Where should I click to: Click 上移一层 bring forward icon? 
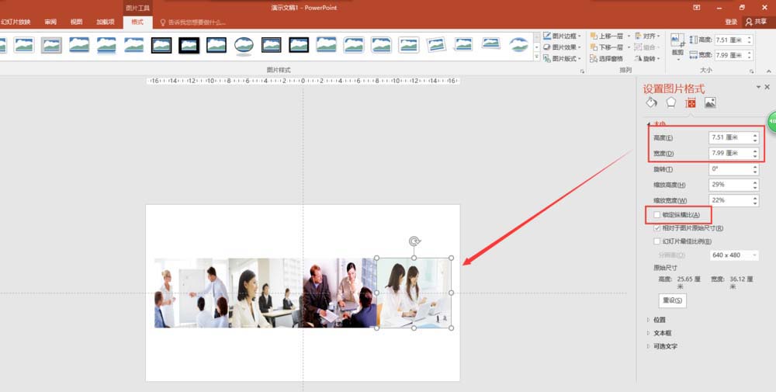(594, 36)
